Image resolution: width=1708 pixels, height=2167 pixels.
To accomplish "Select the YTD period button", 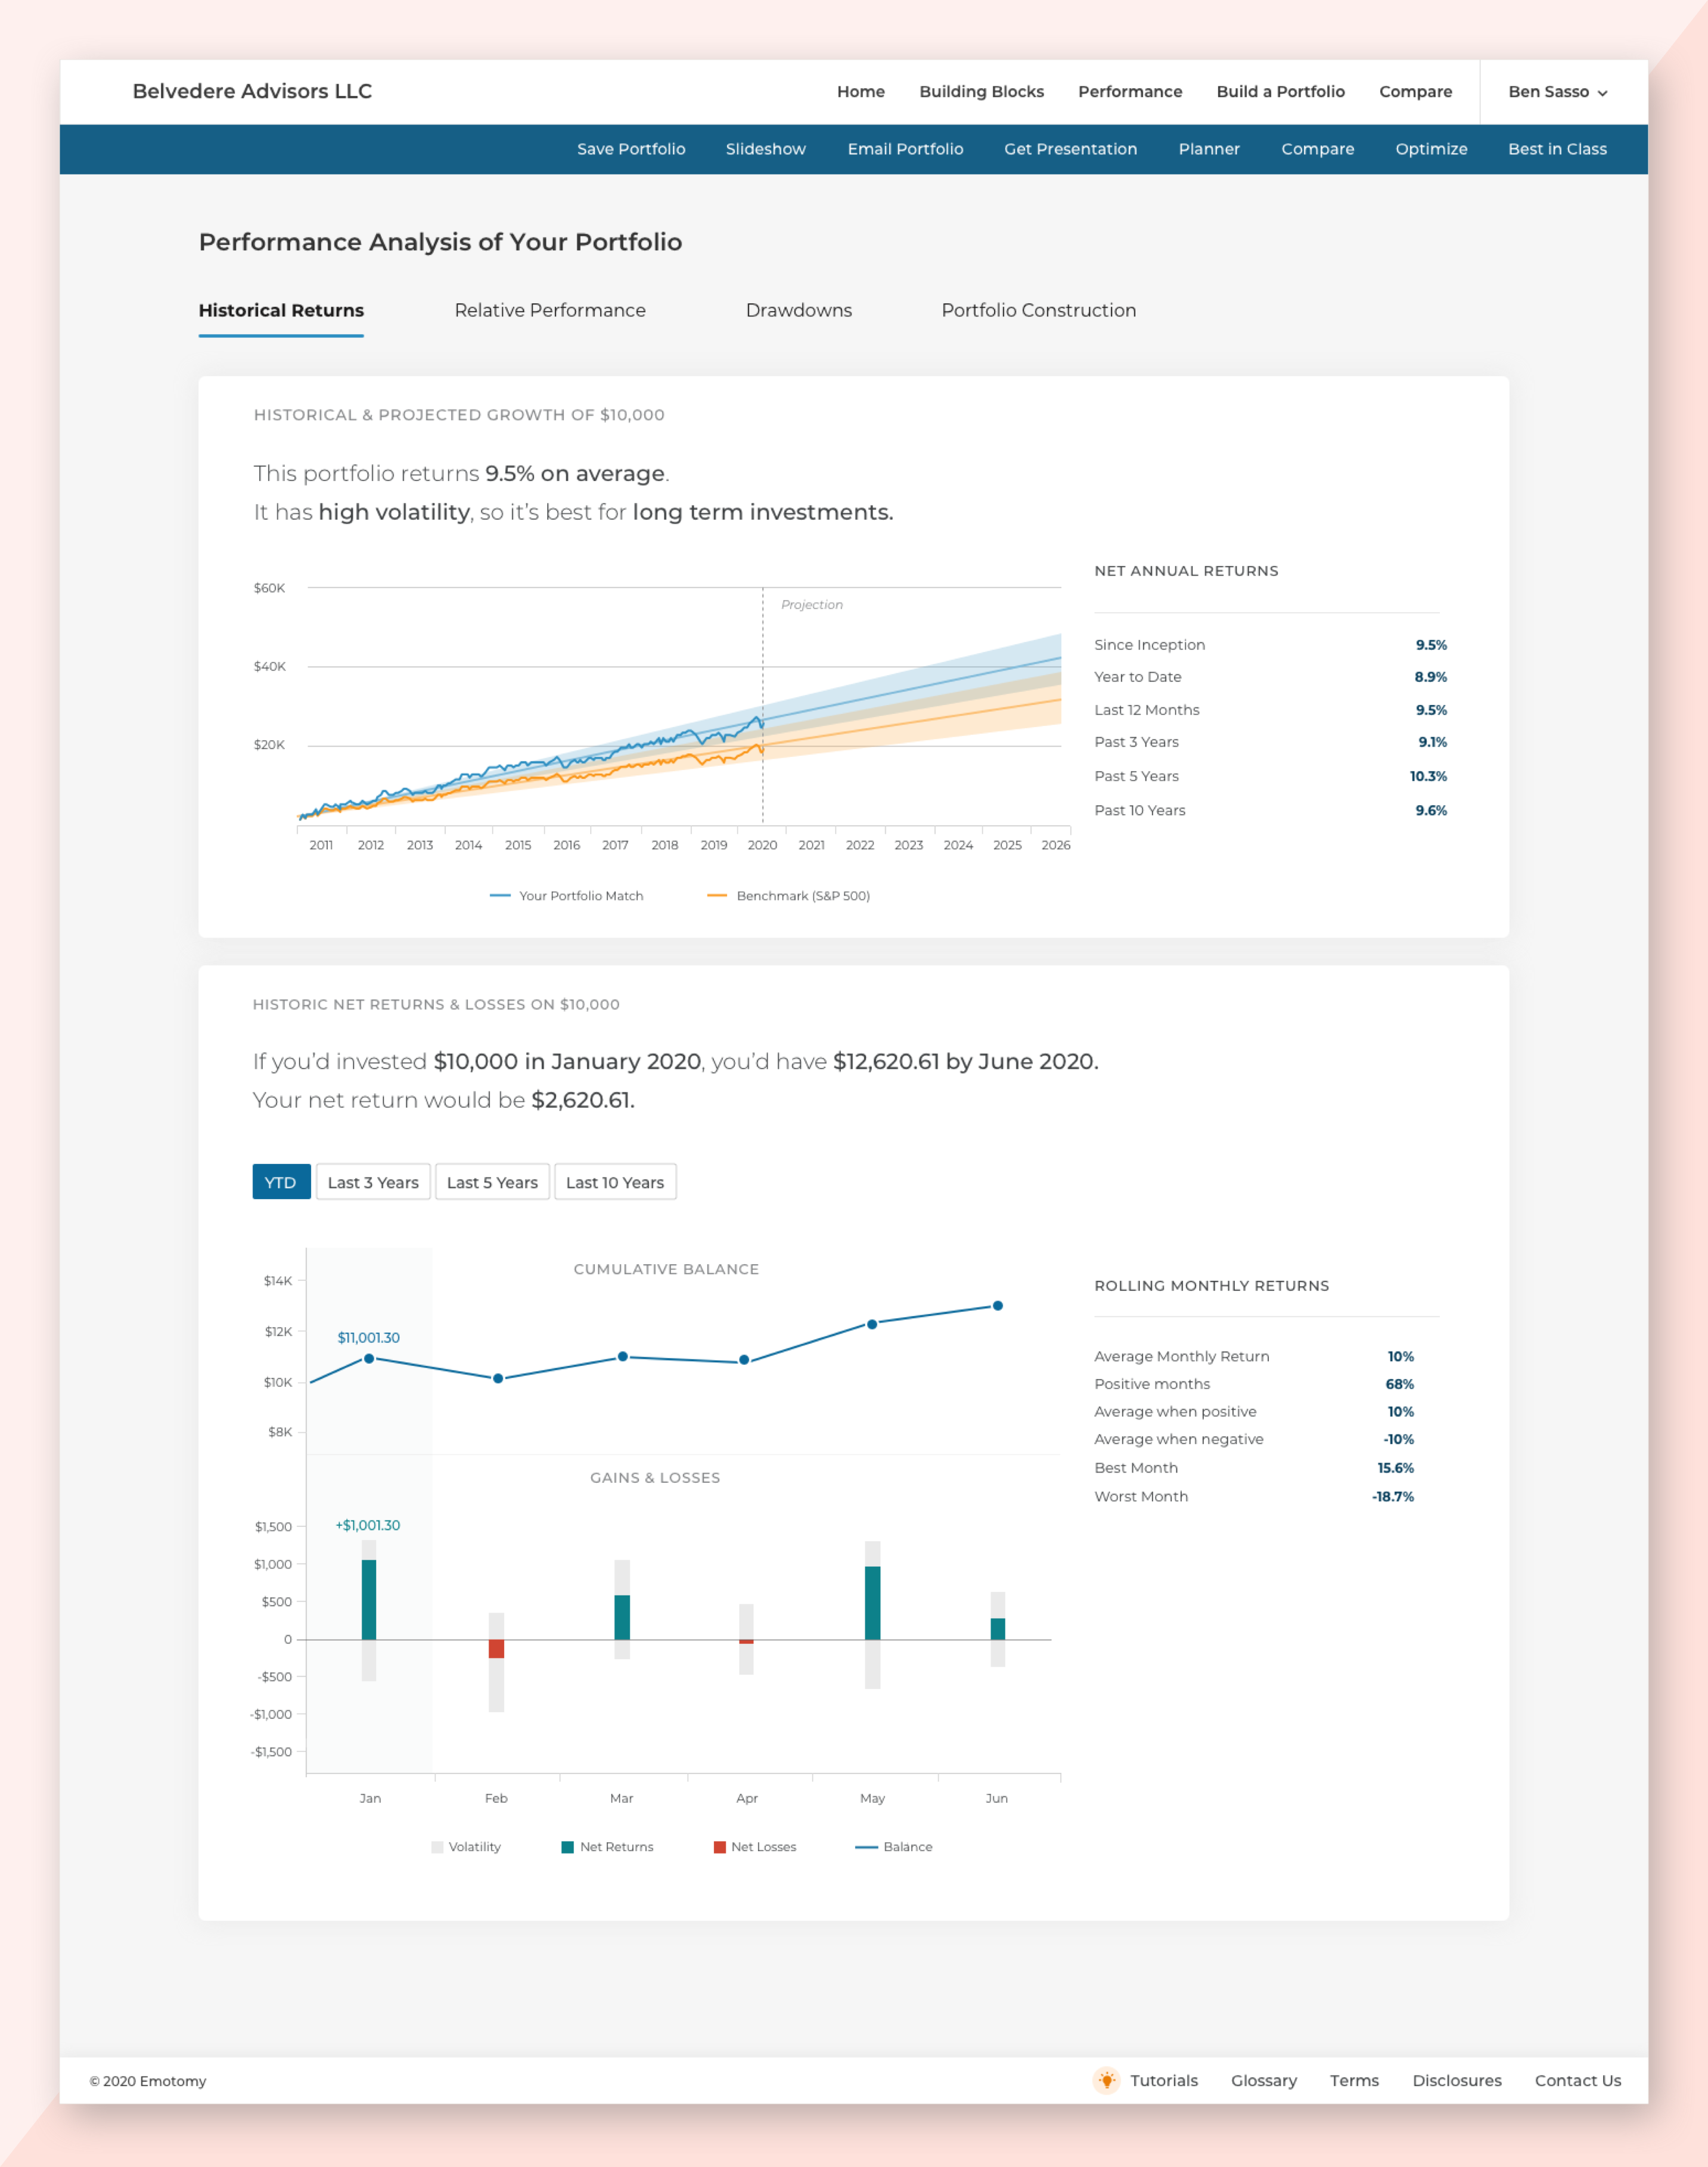I will pyautogui.click(x=281, y=1182).
